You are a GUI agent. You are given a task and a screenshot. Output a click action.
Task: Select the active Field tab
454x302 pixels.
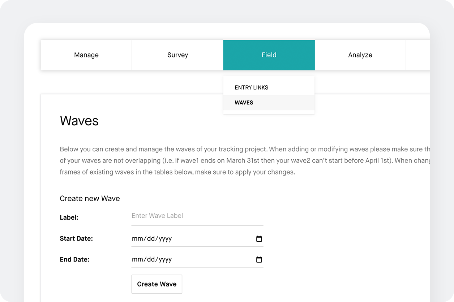tap(269, 55)
